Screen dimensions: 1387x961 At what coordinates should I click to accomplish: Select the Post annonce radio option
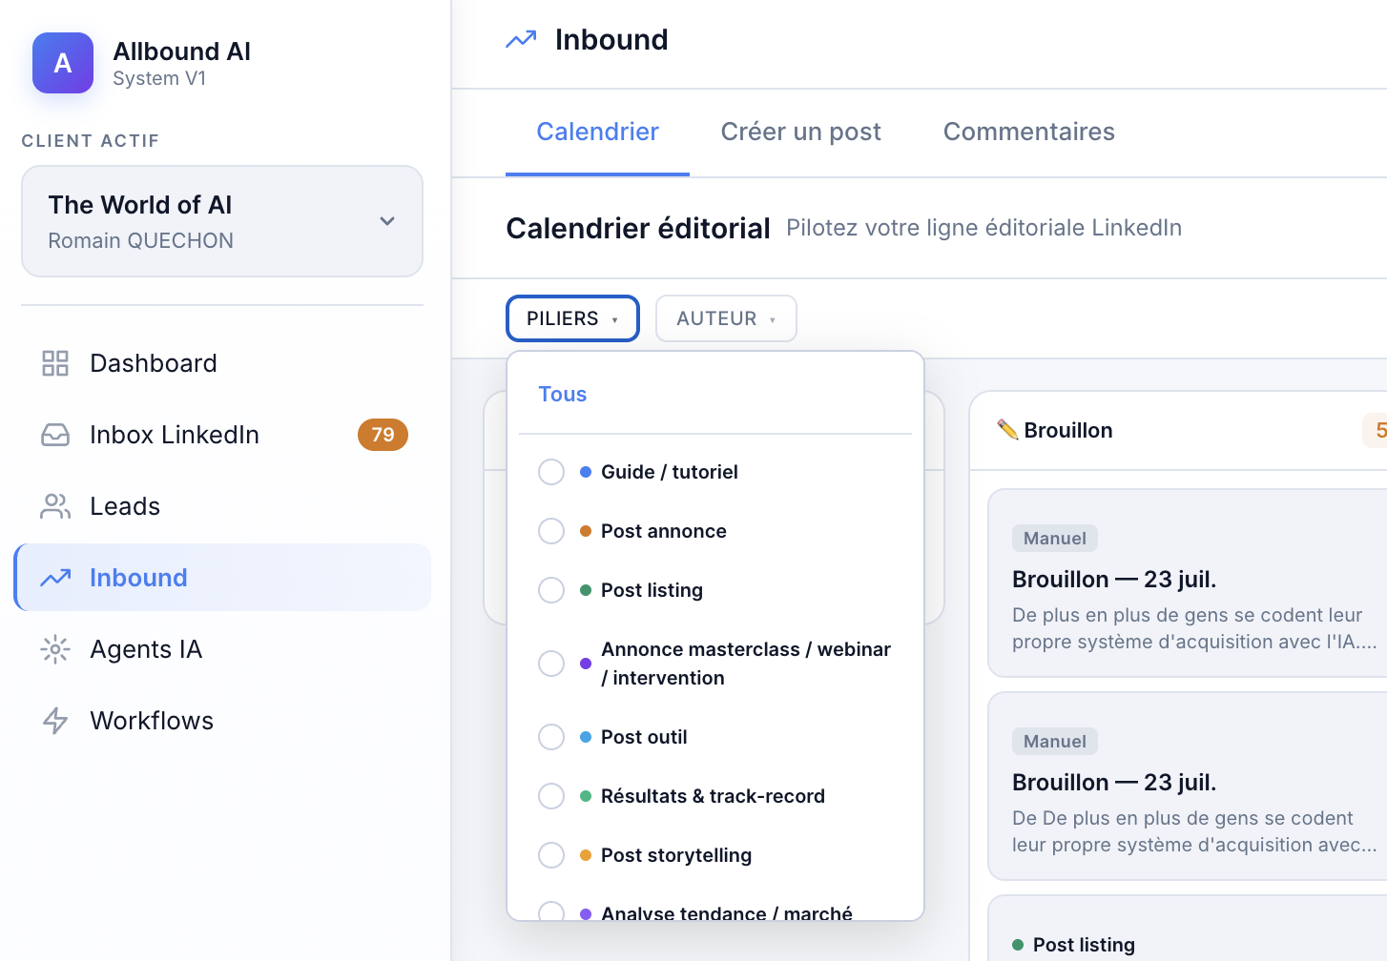click(551, 531)
